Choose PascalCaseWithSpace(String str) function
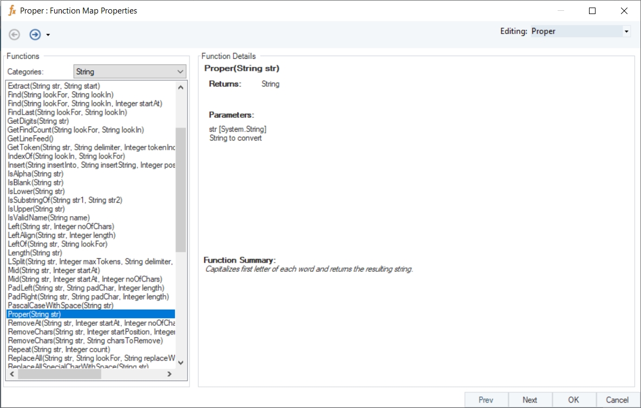This screenshot has width=641, height=408. pyautogui.click(x=61, y=305)
